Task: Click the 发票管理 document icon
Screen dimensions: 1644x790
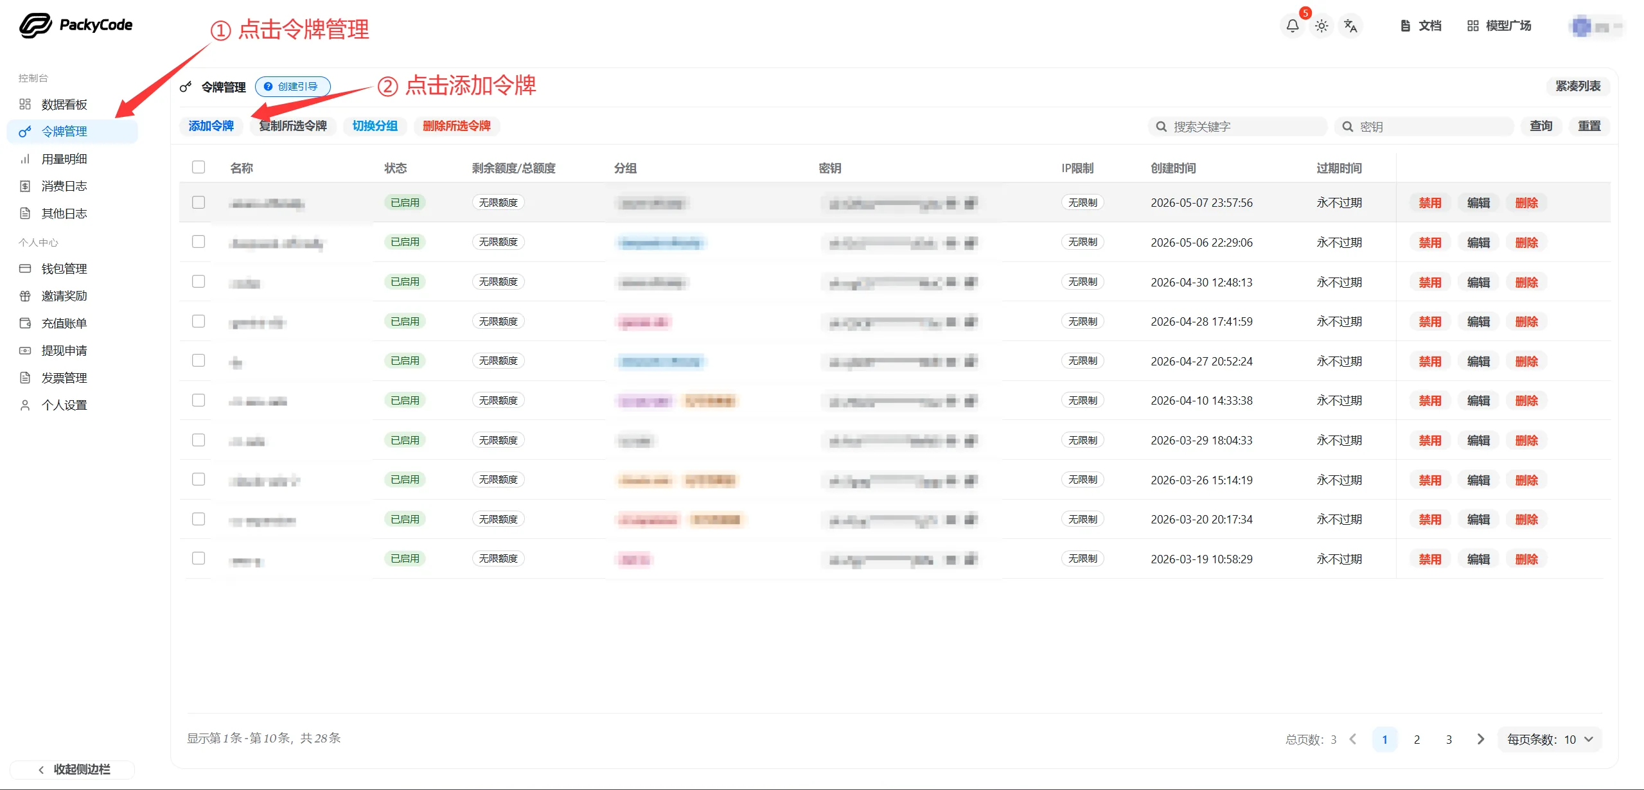Action: pyautogui.click(x=25, y=378)
